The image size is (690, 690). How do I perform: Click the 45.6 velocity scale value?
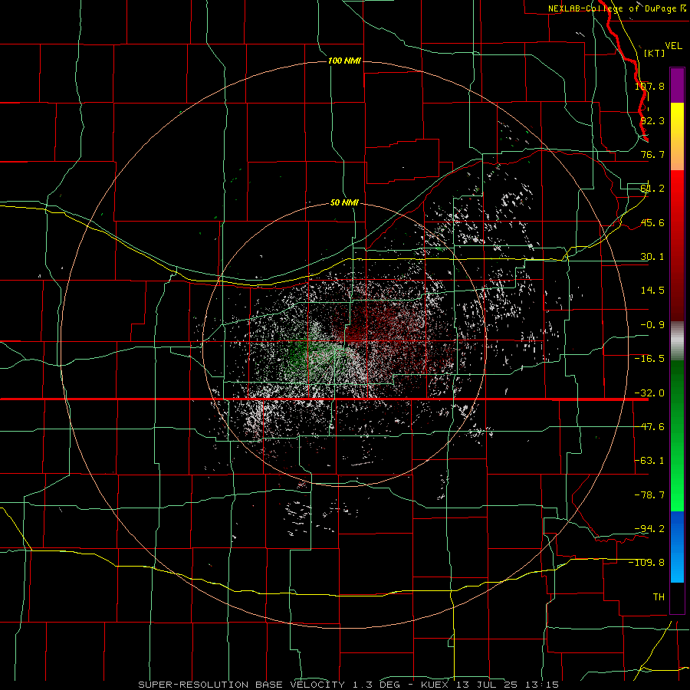652,222
